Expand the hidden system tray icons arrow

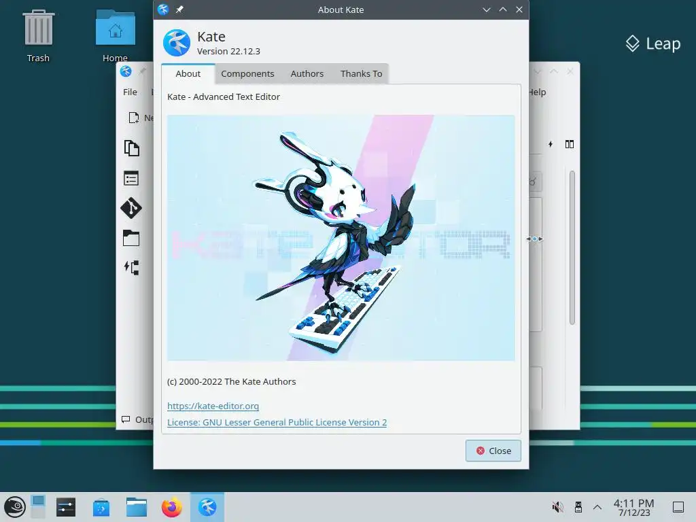597,507
